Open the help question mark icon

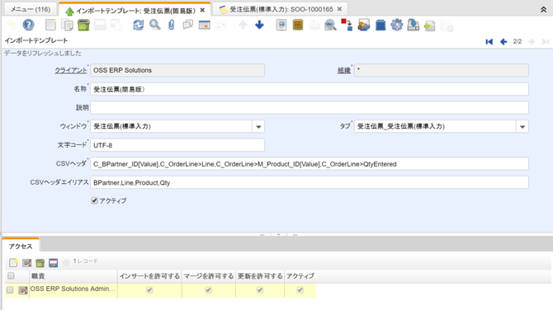tap(29, 25)
